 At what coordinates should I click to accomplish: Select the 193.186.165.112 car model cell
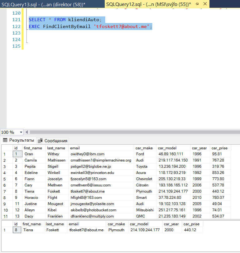click(x=173, y=185)
